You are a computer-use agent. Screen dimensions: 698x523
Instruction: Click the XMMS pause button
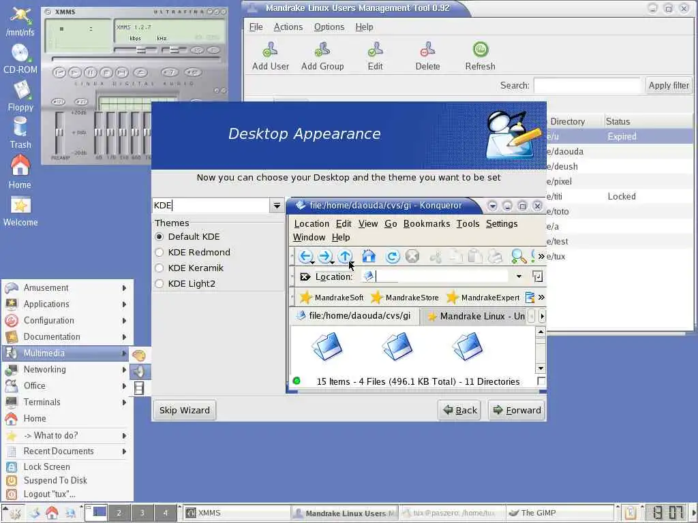(x=91, y=72)
